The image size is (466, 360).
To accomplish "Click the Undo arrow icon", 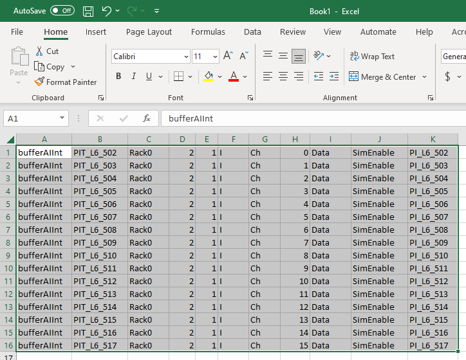I will (107, 11).
